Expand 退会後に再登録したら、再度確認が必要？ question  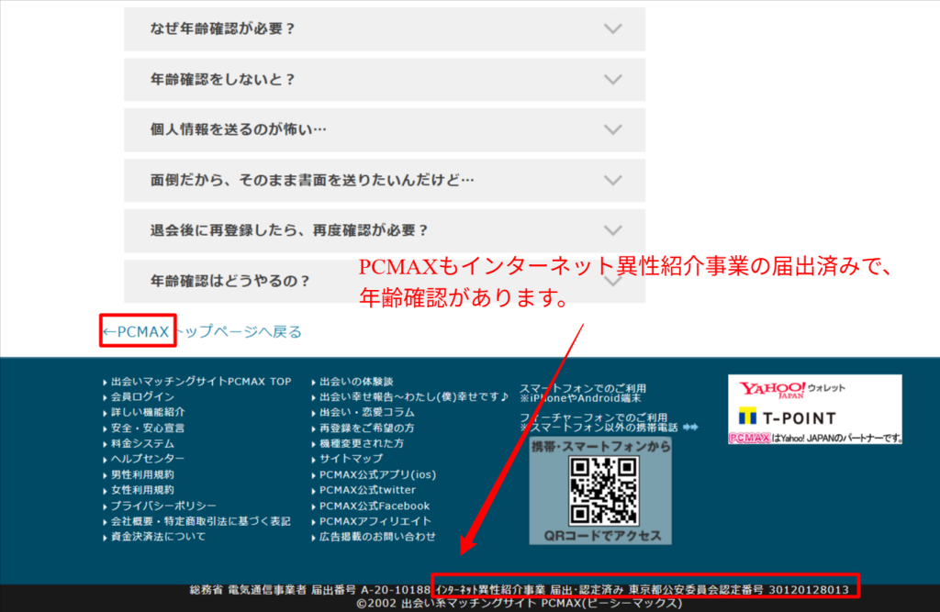(385, 230)
